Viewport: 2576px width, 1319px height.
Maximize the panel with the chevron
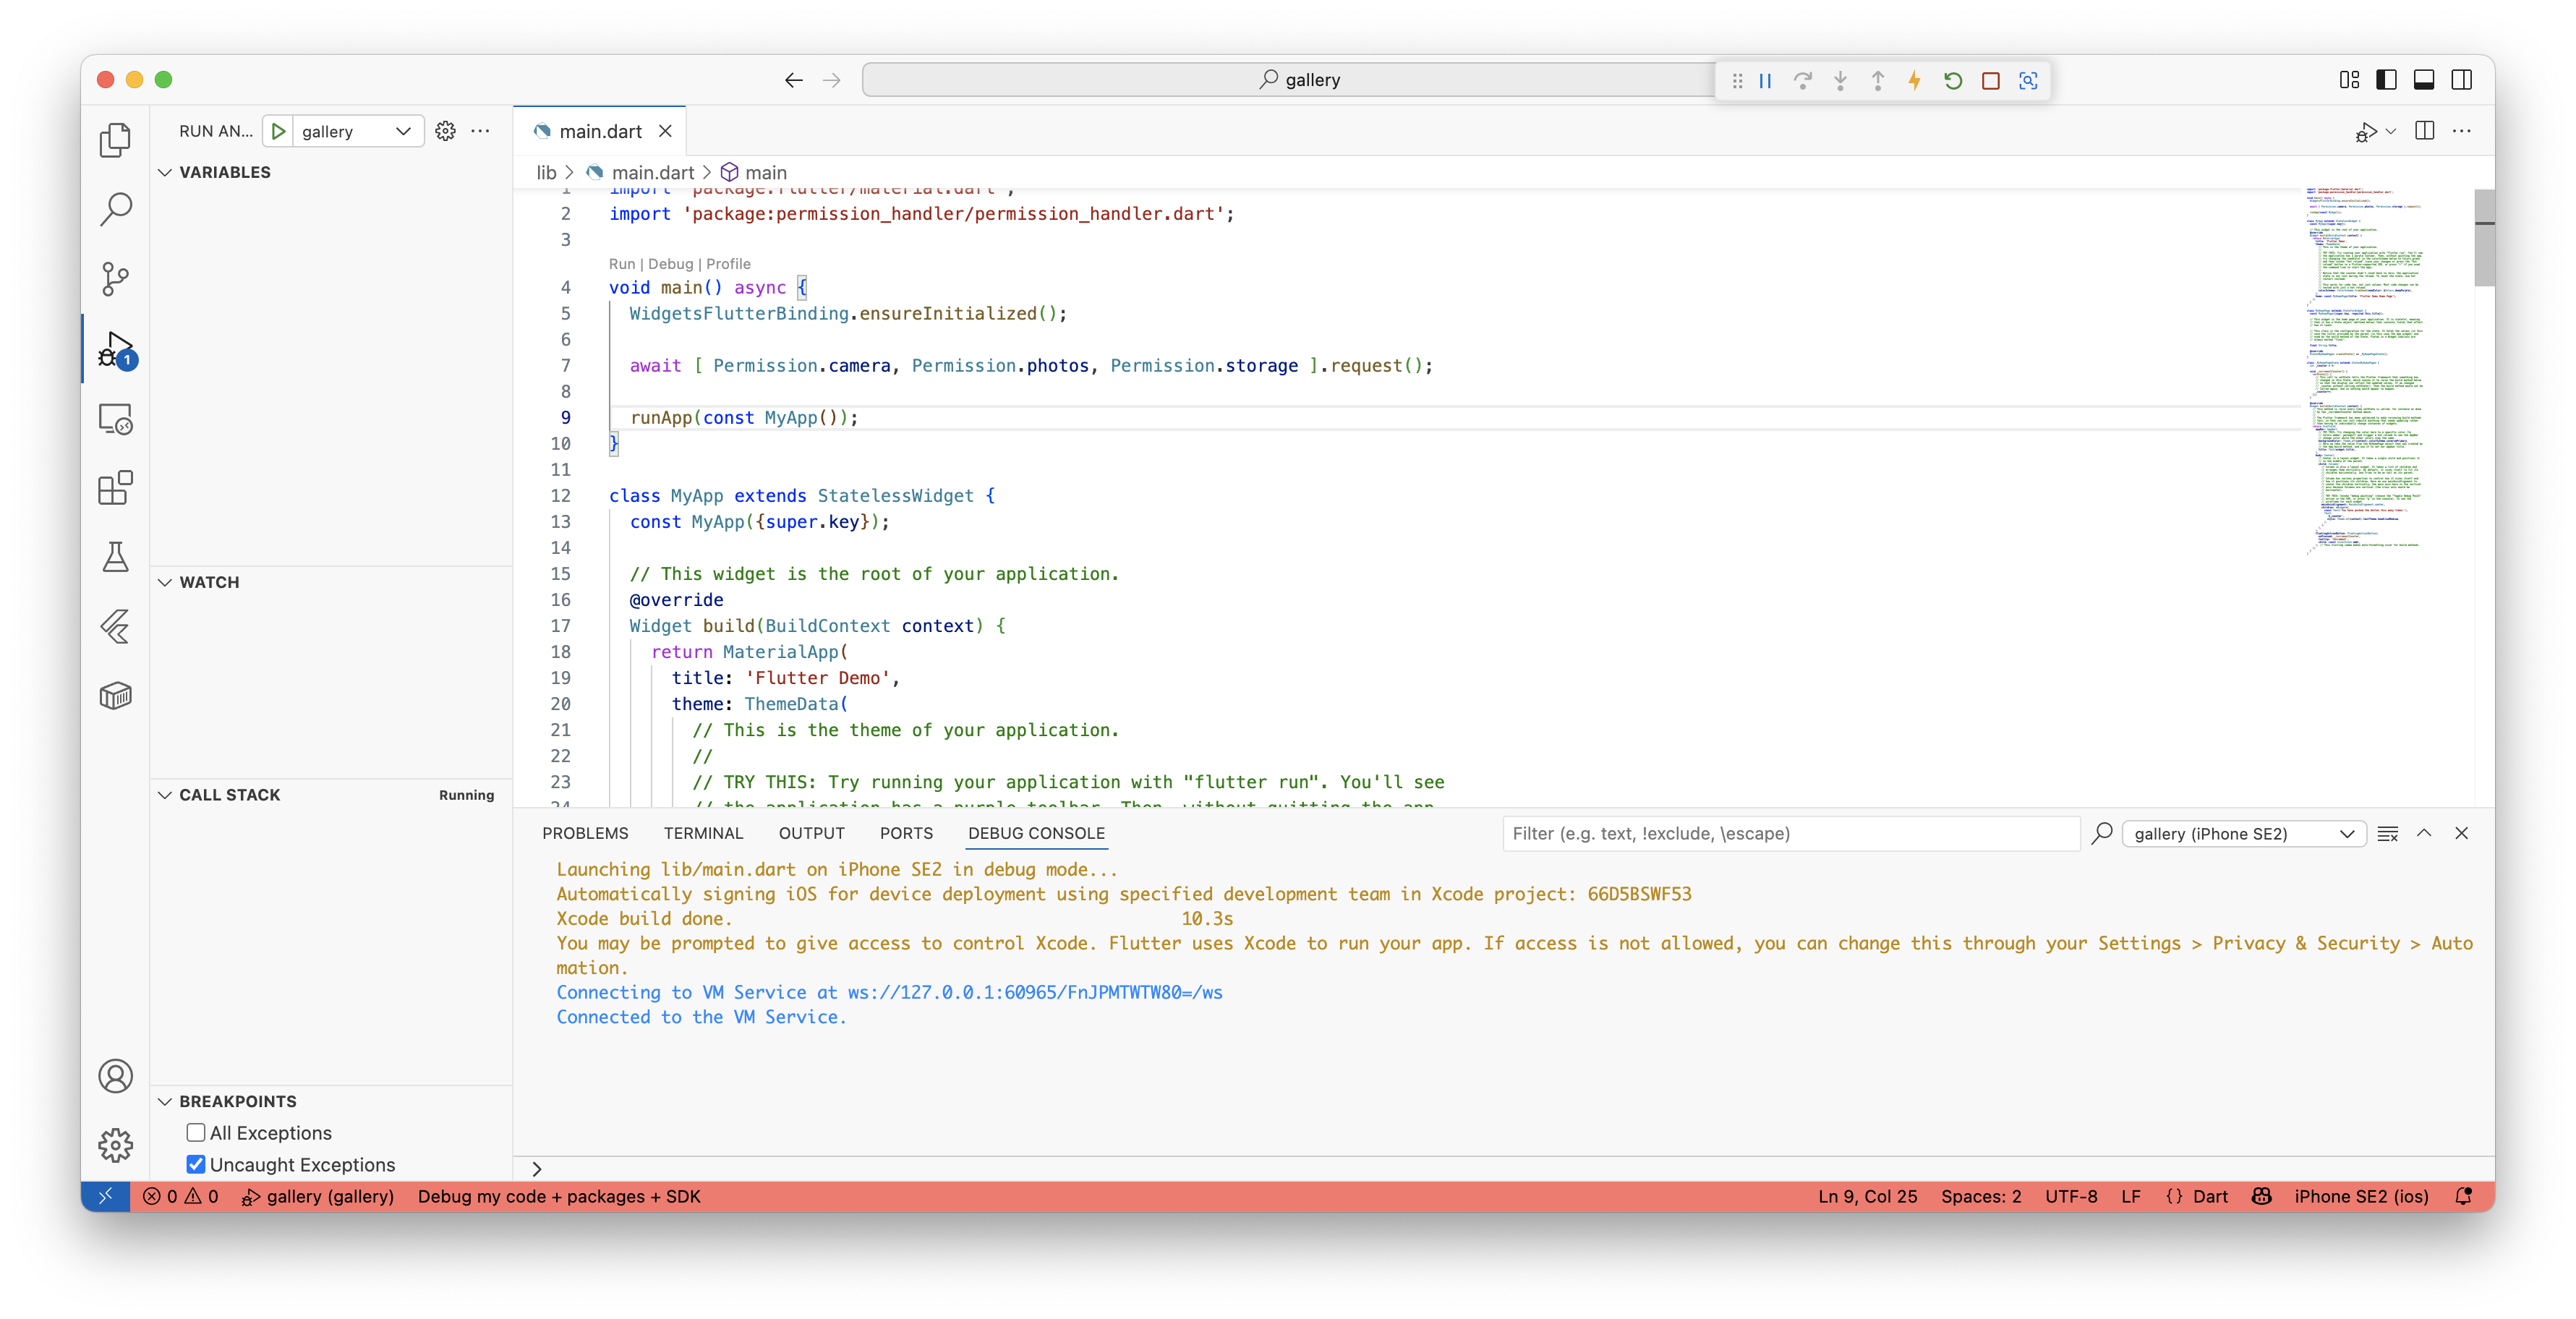2424,833
